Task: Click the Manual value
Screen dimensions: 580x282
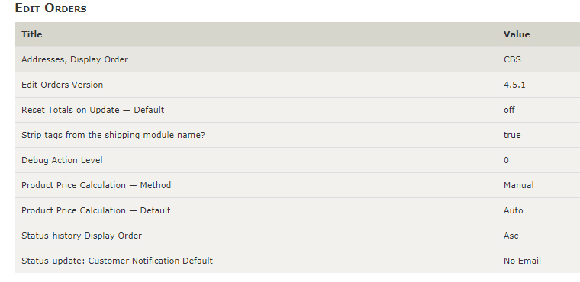Action: pyautogui.click(x=519, y=185)
